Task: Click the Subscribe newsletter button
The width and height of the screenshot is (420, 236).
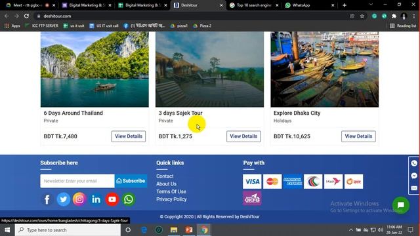Action: (131, 181)
